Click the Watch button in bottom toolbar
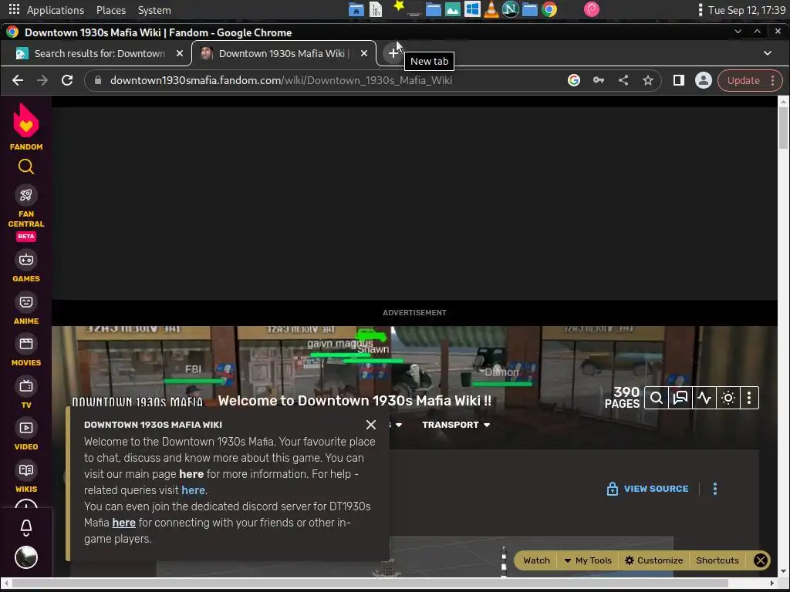The height and width of the screenshot is (592, 790). pyautogui.click(x=536, y=560)
